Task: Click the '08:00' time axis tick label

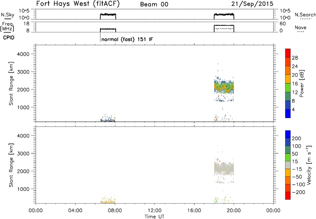Action: [x=115, y=211]
